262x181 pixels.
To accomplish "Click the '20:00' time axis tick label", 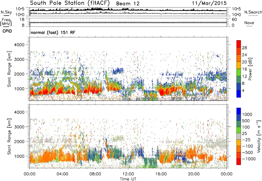I will [x=194, y=174].
